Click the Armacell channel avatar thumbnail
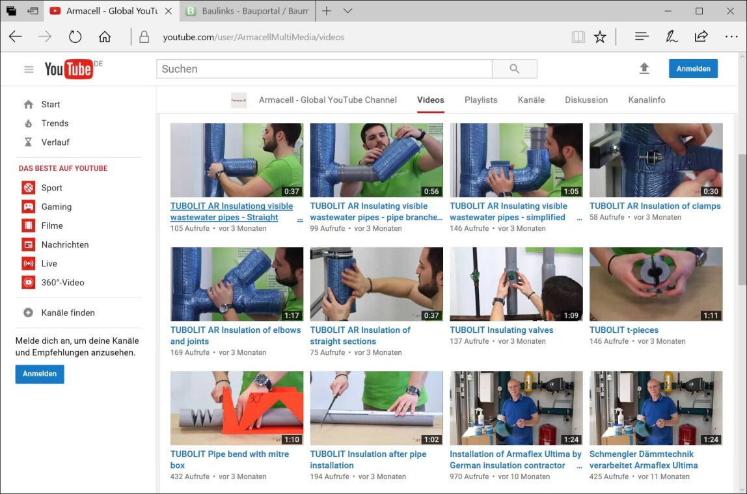Image resolution: width=747 pixels, height=494 pixels. point(239,100)
